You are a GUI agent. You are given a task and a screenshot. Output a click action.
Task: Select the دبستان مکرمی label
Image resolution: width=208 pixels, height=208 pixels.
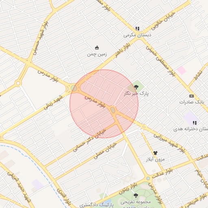coord(137,35)
